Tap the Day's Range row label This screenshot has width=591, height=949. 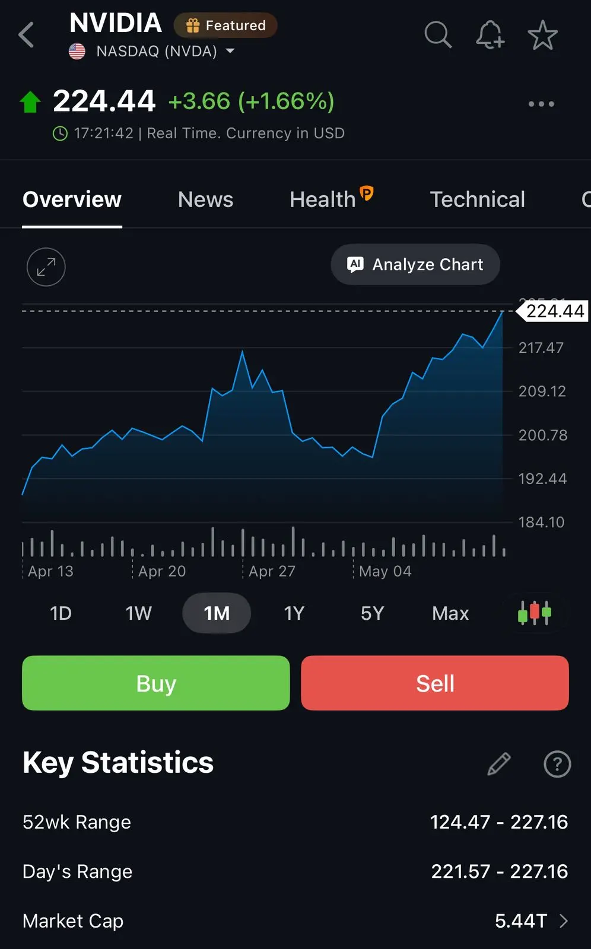coord(78,871)
